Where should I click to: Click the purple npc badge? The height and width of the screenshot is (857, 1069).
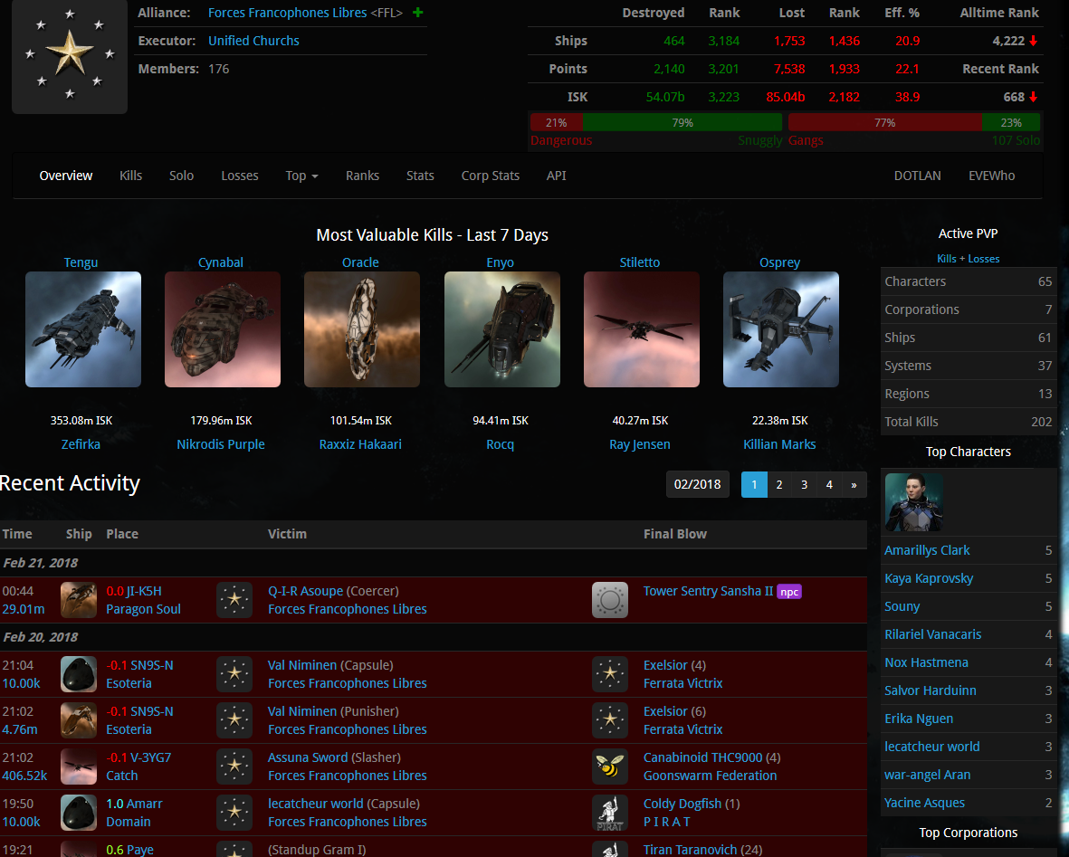point(789,592)
